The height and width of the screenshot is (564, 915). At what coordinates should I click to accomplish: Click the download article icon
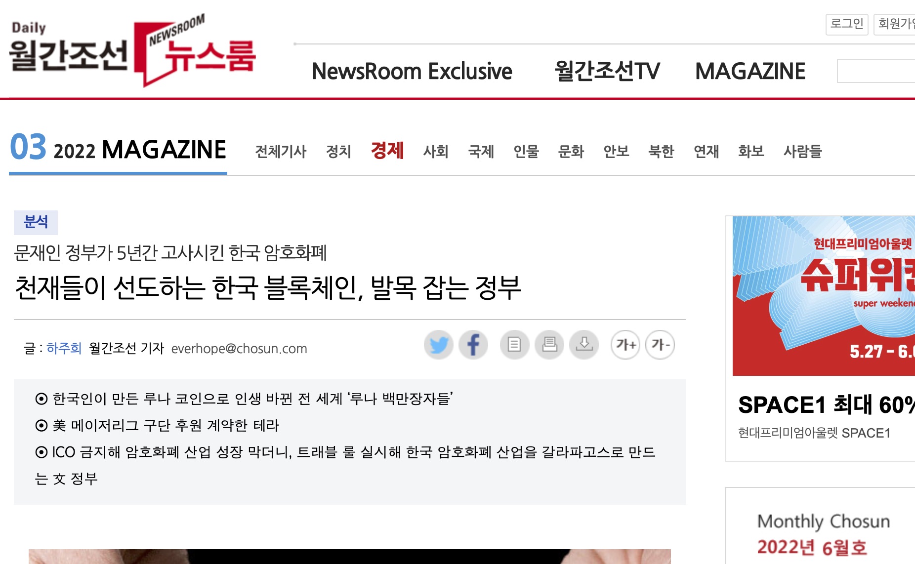pos(584,345)
